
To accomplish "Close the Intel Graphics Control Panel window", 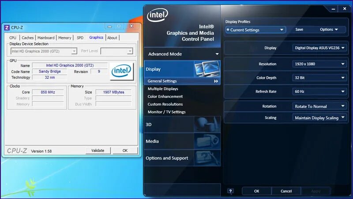I will (x=345, y=9).
